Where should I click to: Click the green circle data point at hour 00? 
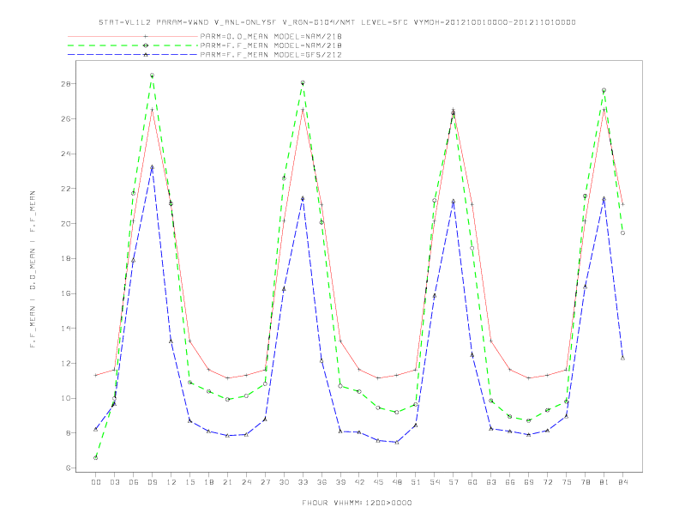point(96,458)
